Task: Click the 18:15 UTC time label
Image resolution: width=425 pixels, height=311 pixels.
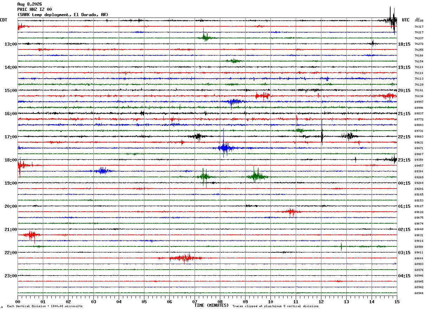Action: [404, 44]
